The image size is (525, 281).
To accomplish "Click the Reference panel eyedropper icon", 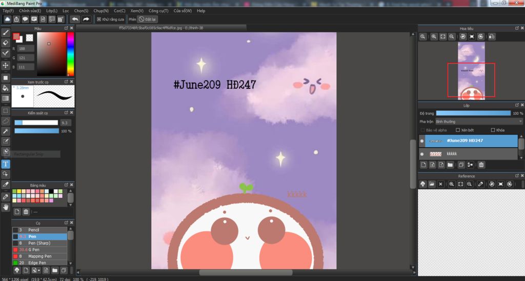I will pos(481,184).
